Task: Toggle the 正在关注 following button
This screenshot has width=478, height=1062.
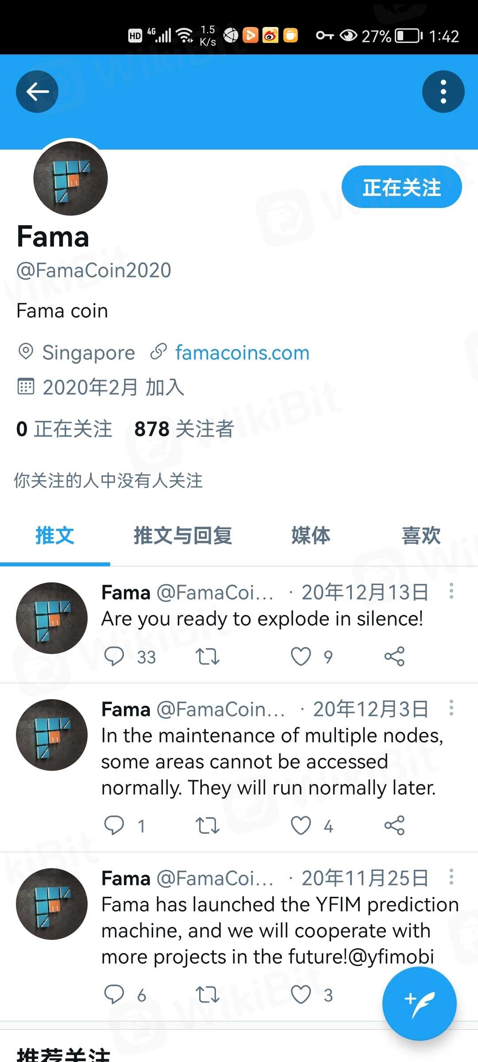Action: (x=401, y=187)
